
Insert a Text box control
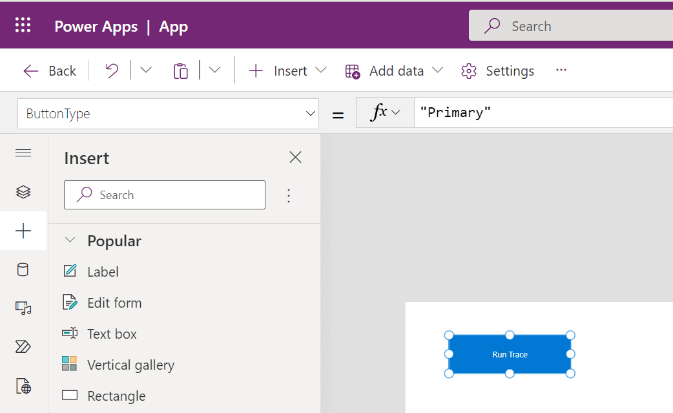(111, 334)
